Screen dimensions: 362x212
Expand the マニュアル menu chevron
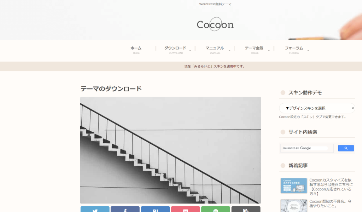229,50
